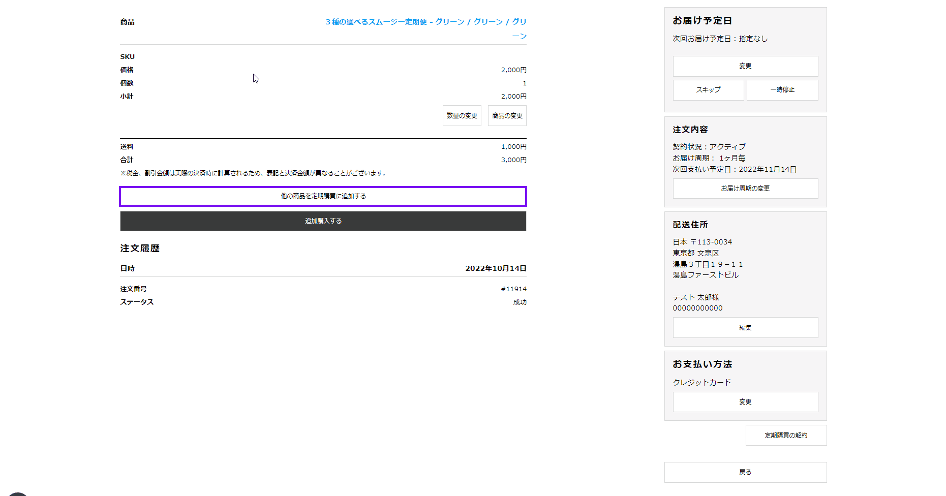Viewport: 946px width, 496px height.
Task: Click 変更 under お届け予定日
Action: tap(745, 66)
